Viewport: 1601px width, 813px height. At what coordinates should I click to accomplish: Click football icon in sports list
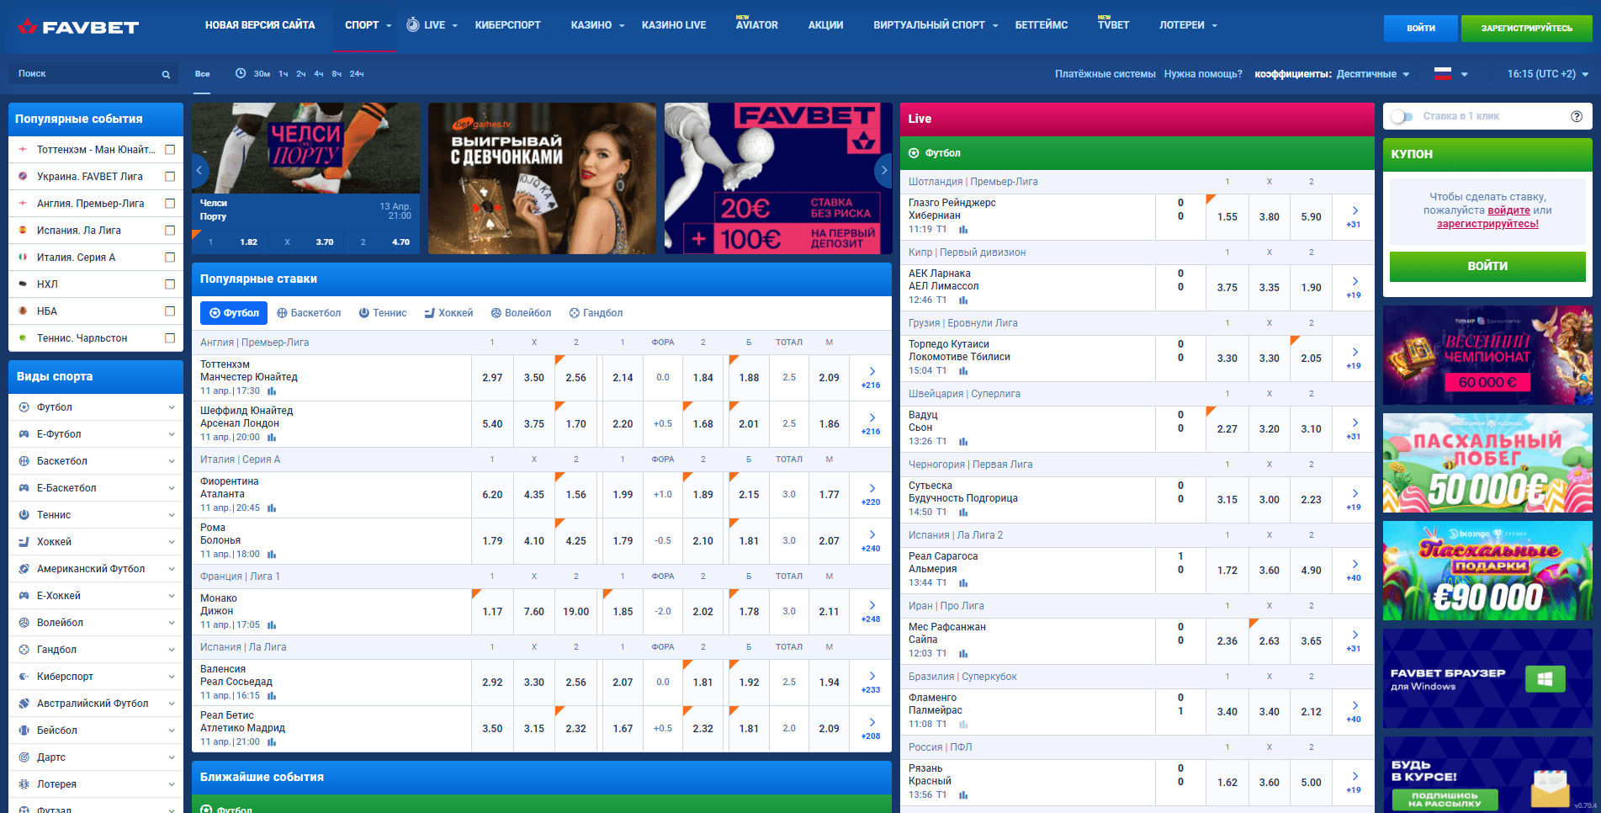(24, 407)
